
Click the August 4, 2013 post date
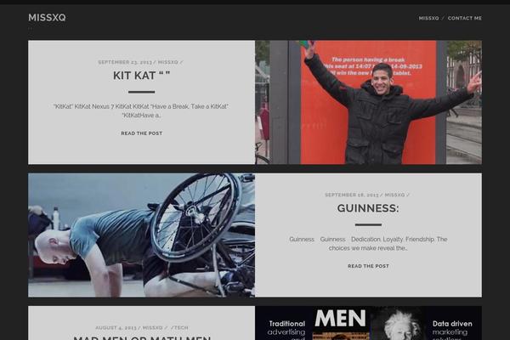(x=116, y=327)
